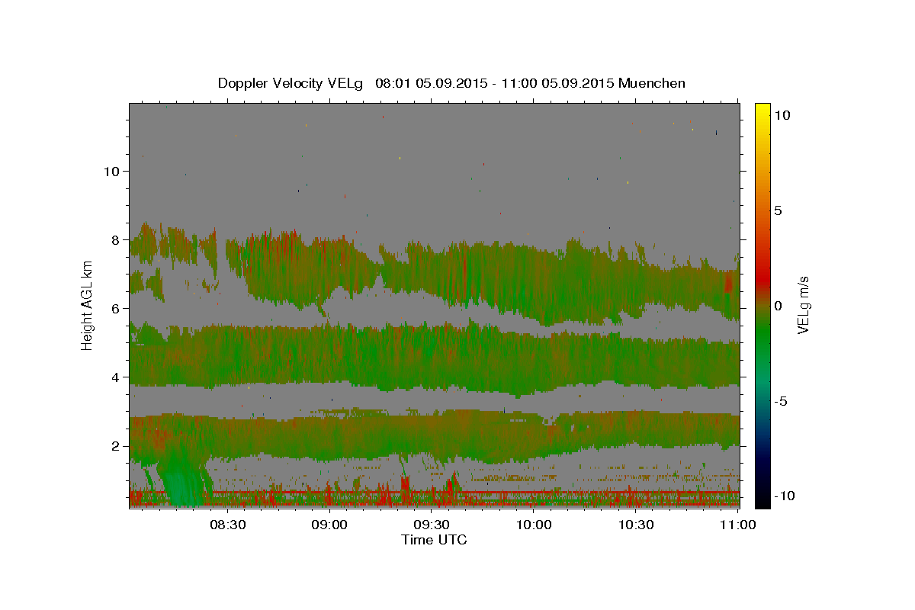Click the height axis label '8'
This screenshot has width=915, height=610.
coord(114,239)
